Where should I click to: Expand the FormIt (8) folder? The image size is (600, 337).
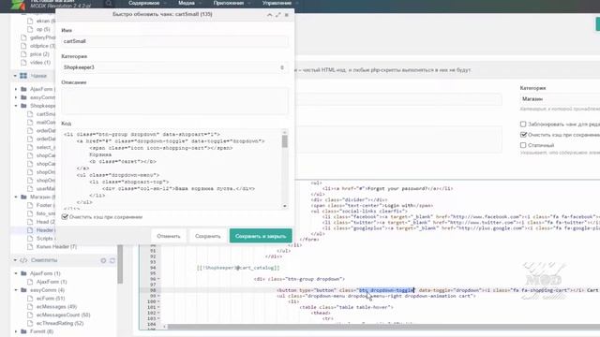16,331
